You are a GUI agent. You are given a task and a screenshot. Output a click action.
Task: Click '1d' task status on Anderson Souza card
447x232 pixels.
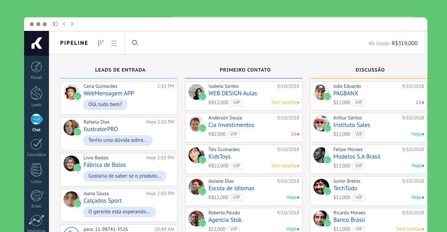coord(295,134)
